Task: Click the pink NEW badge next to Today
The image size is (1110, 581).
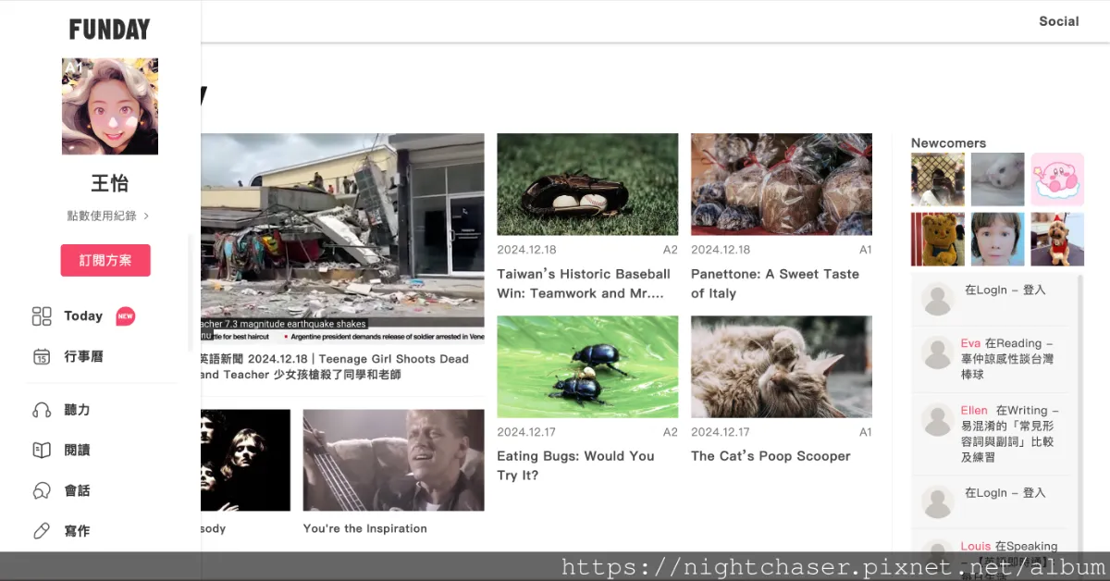Action: [x=125, y=316]
